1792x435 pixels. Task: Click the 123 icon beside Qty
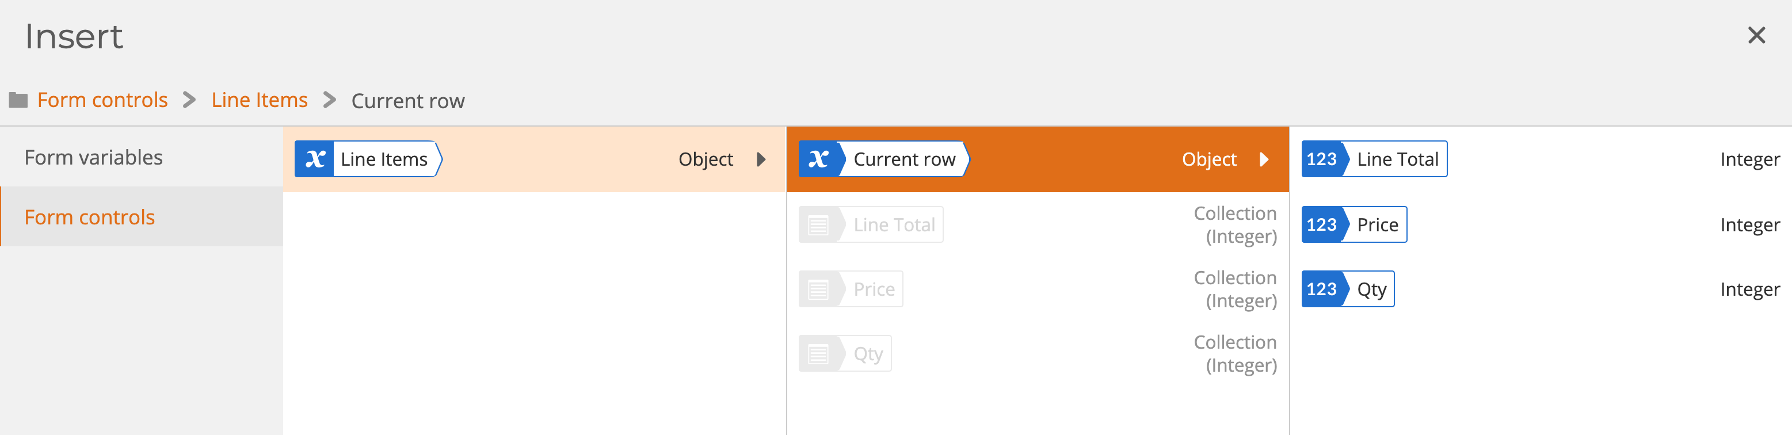coord(1322,289)
